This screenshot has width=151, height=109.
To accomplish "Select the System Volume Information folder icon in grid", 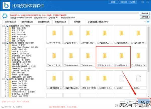I will (71, 56).
